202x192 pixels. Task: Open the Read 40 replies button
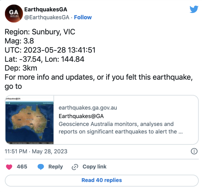click(101, 180)
